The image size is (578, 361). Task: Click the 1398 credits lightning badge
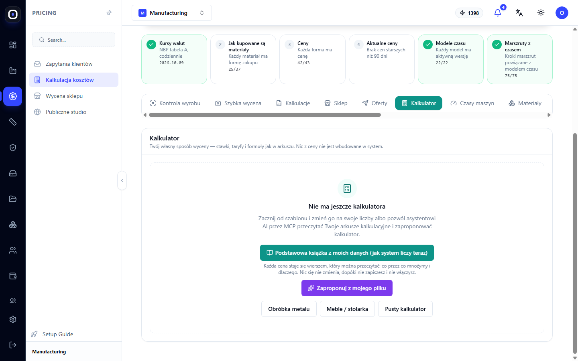(x=469, y=13)
